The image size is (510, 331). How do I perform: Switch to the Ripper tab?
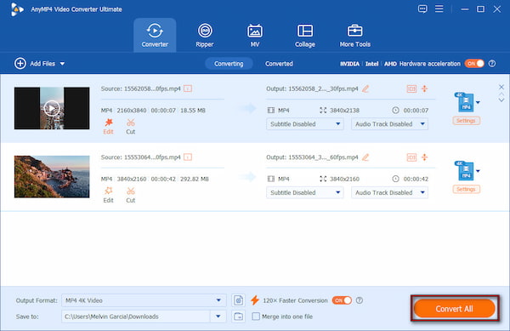coord(205,35)
